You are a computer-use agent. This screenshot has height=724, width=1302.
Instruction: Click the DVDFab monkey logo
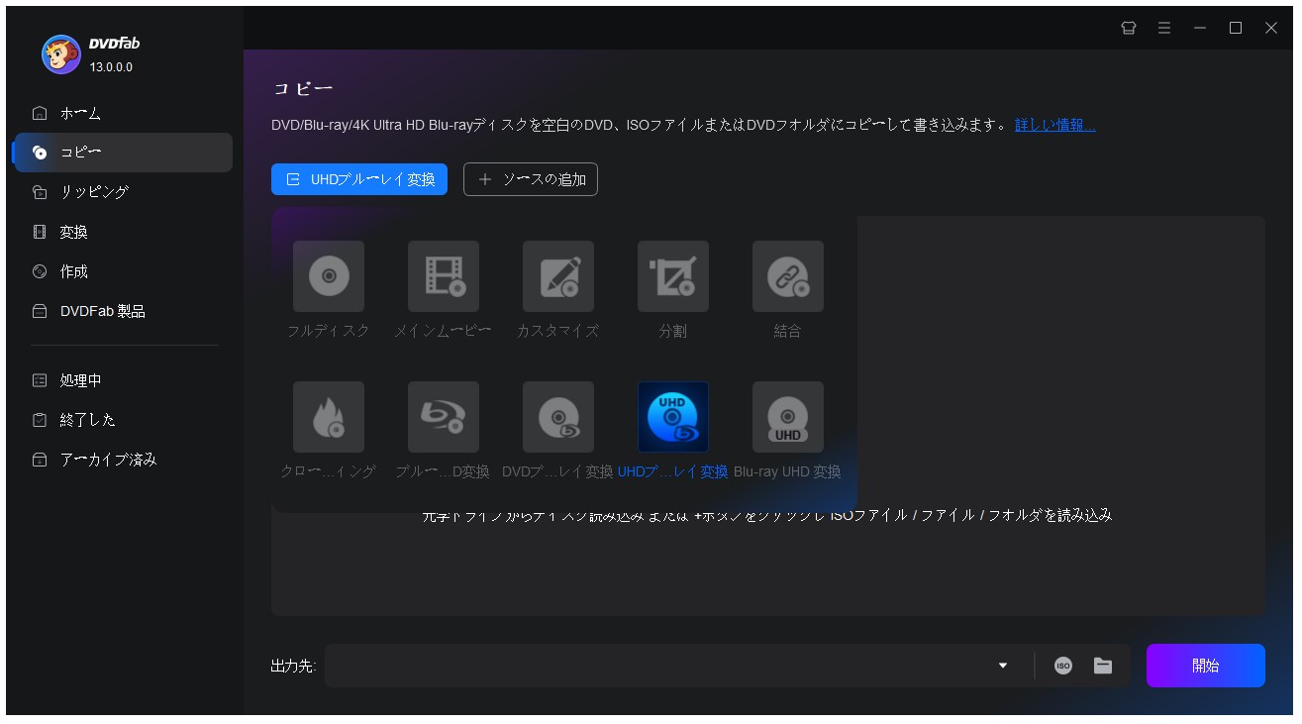pyautogui.click(x=61, y=54)
